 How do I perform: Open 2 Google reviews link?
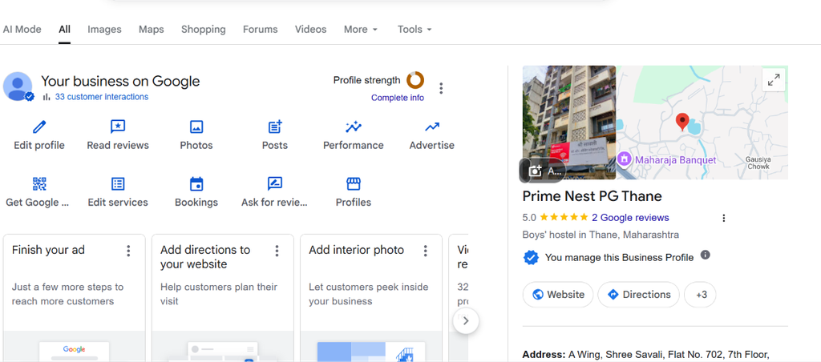coord(630,218)
